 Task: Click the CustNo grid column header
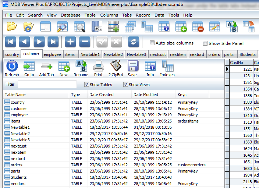click(x=241, y=63)
